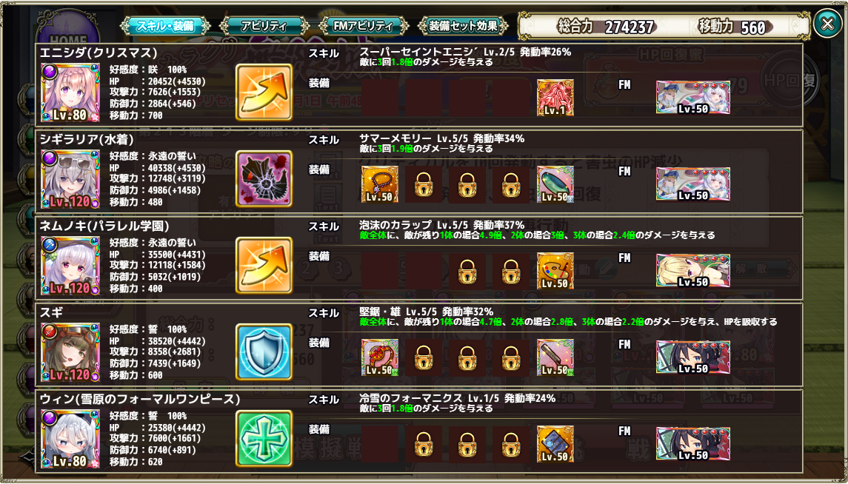Select Shigiraria's Lv.50 necklace equipment
This screenshot has width=848, height=484.
coord(380,184)
